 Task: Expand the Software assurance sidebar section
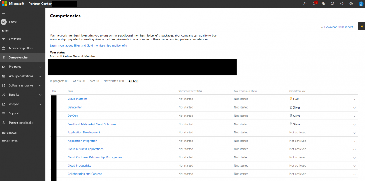point(40,85)
